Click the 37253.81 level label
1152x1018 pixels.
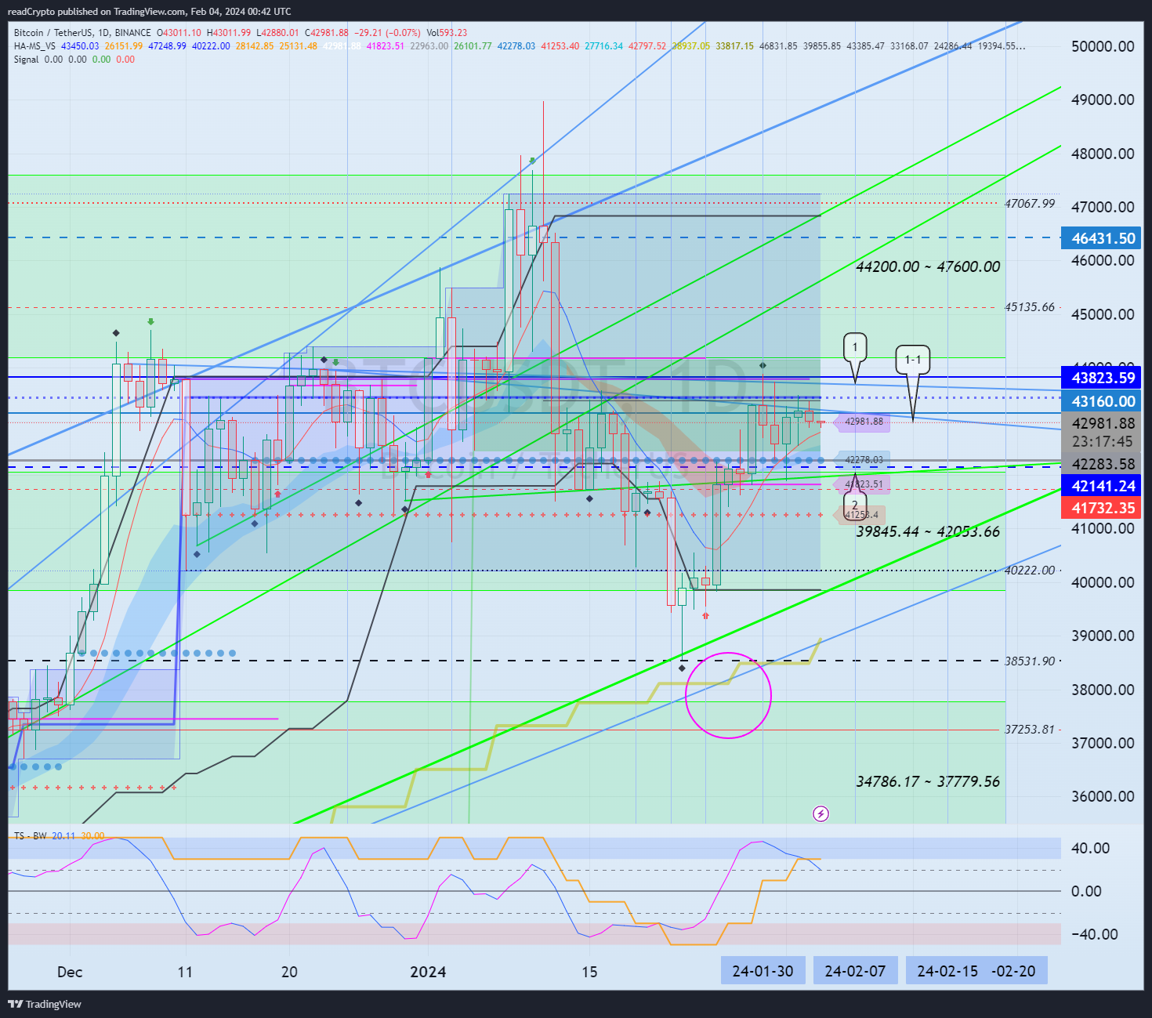coord(1030,730)
